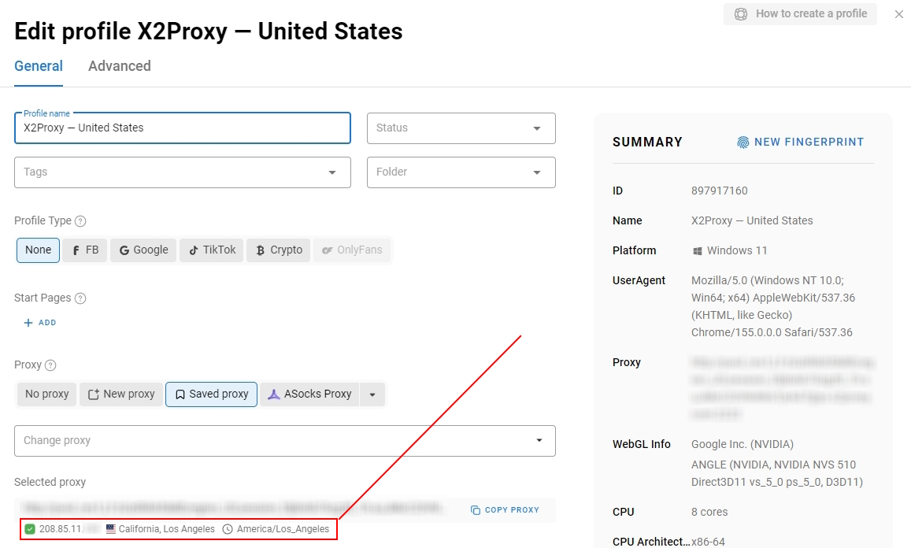Click the United States flag icon
The height and width of the screenshot is (548, 911).
pyautogui.click(x=111, y=529)
